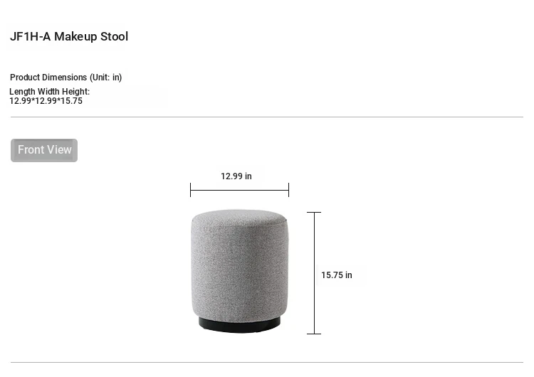Click the 12.99 in width label
534x377 pixels.
(x=236, y=176)
